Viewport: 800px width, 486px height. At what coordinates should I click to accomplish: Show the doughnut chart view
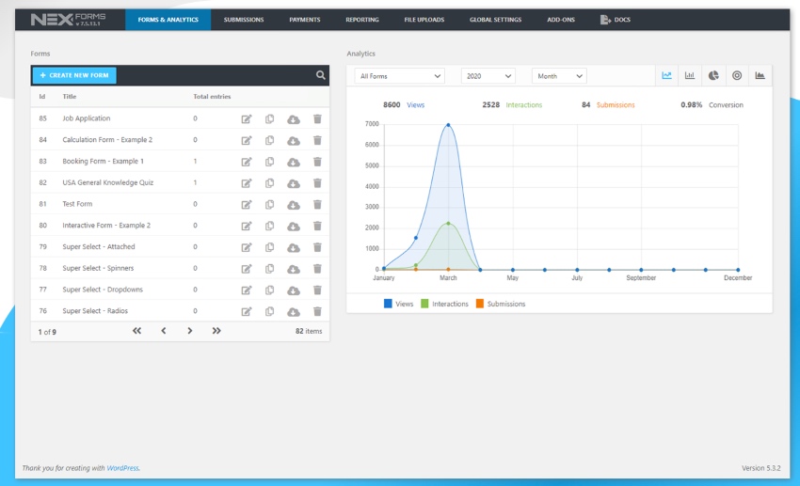point(737,75)
